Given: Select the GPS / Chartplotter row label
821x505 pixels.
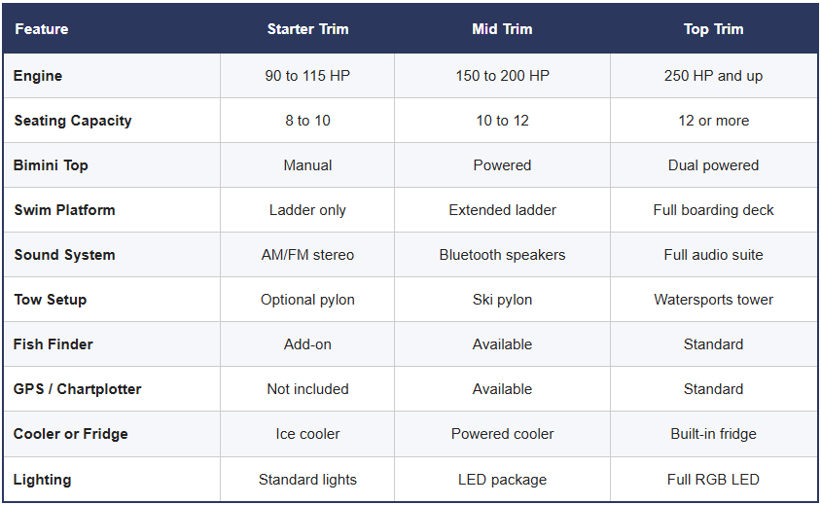Looking at the screenshot, I should tap(78, 389).
